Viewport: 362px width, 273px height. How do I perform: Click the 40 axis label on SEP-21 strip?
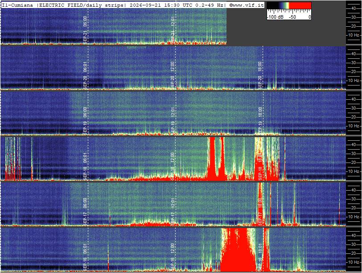tap(353, 8)
